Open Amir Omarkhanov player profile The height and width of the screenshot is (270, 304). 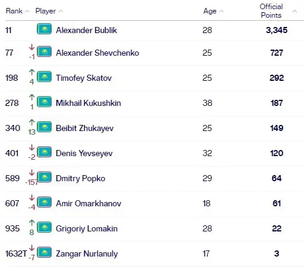pyautogui.click(x=88, y=203)
